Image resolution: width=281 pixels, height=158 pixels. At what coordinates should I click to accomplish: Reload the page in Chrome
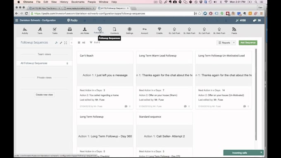[26, 14]
